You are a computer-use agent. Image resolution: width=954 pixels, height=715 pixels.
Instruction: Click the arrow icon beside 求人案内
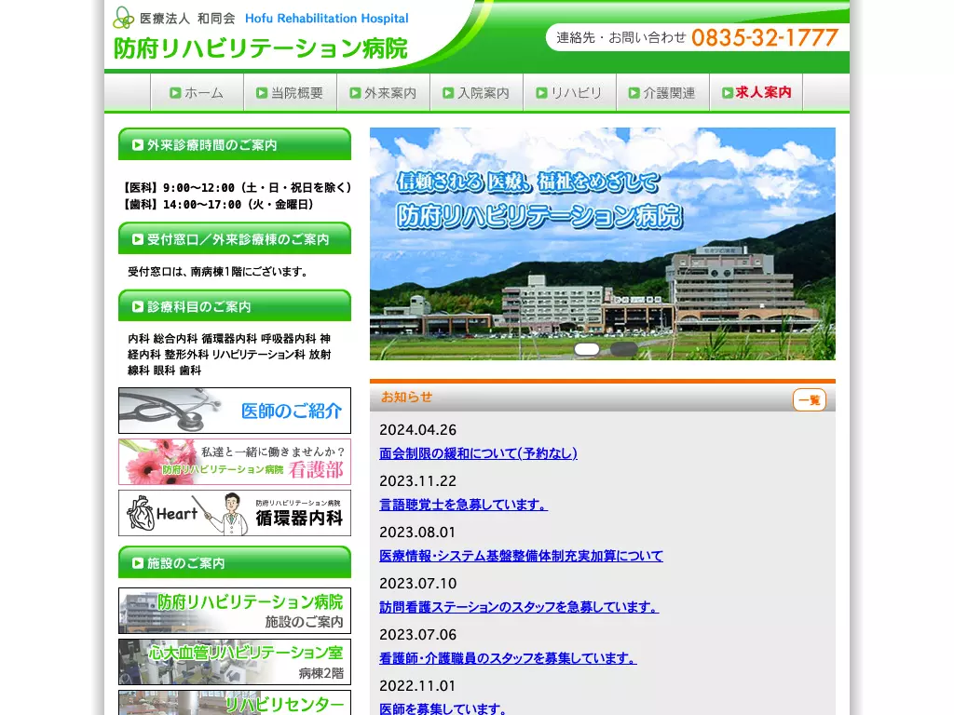click(x=728, y=93)
